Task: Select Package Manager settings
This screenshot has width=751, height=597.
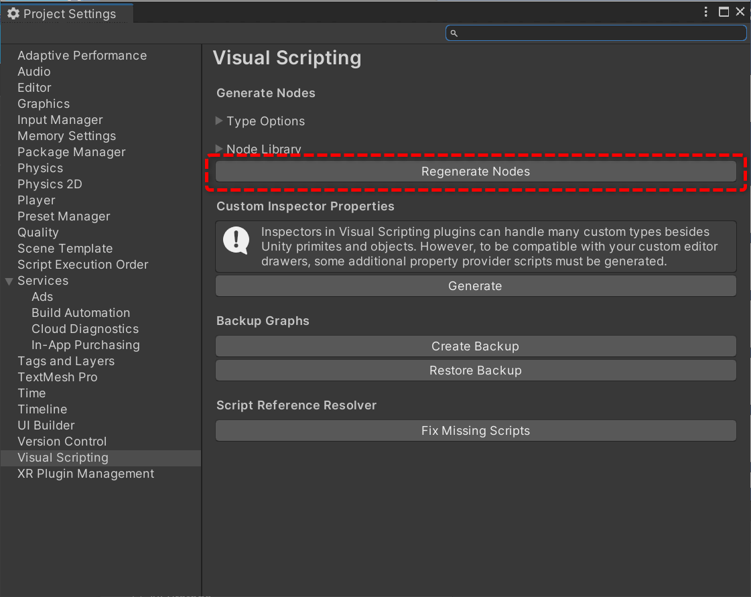Action: click(x=72, y=152)
